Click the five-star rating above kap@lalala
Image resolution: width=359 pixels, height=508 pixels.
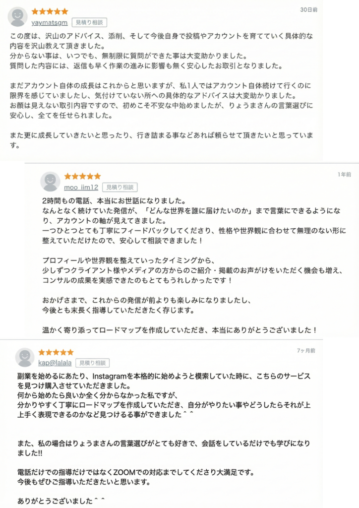(56, 352)
